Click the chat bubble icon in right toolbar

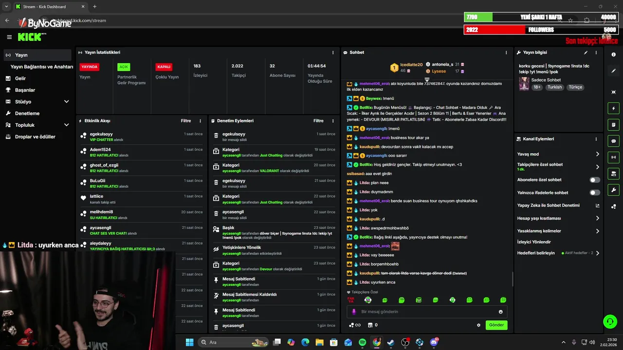click(613, 141)
